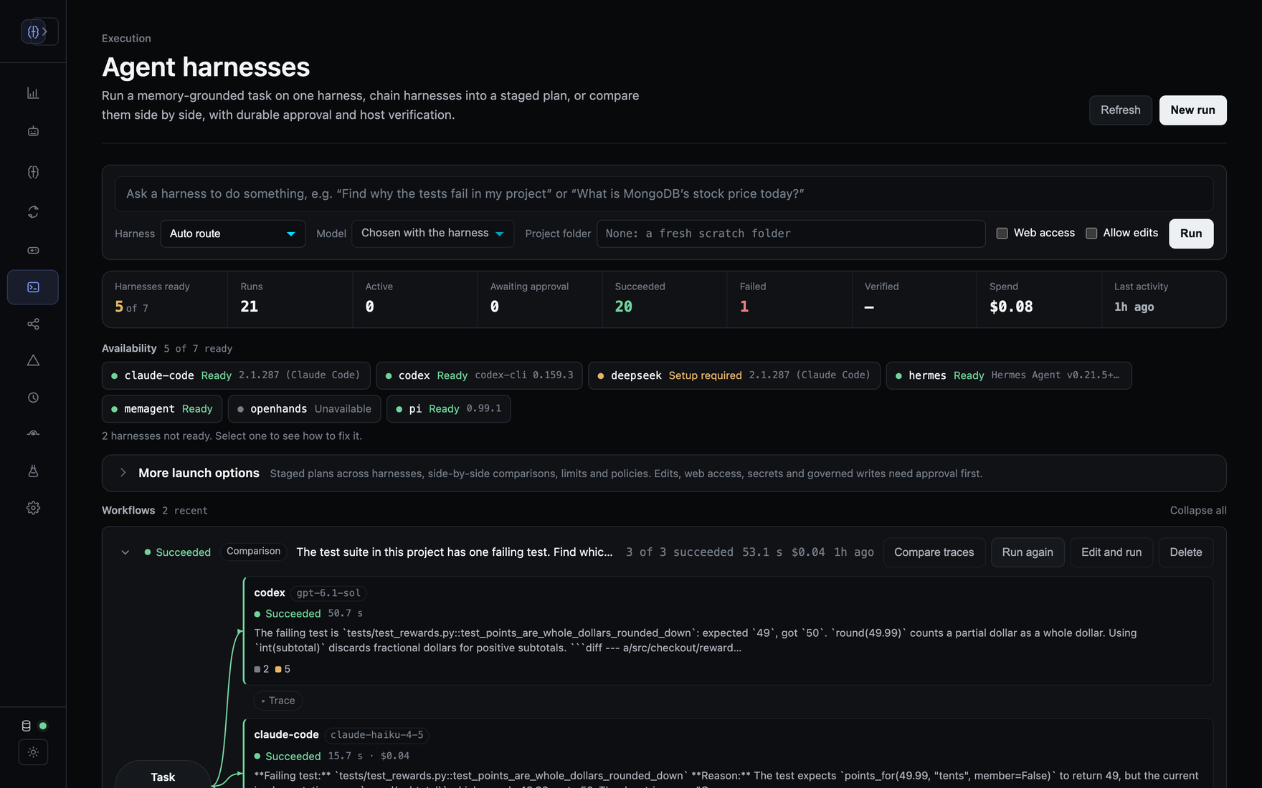Open the Model Chosen with the harness dropdown
Screen dimensions: 1262x788
pyautogui.click(x=432, y=234)
